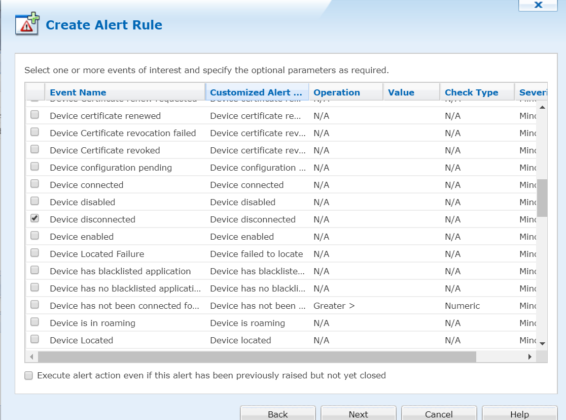Click the vertical scrollbar up arrow

tap(542, 108)
